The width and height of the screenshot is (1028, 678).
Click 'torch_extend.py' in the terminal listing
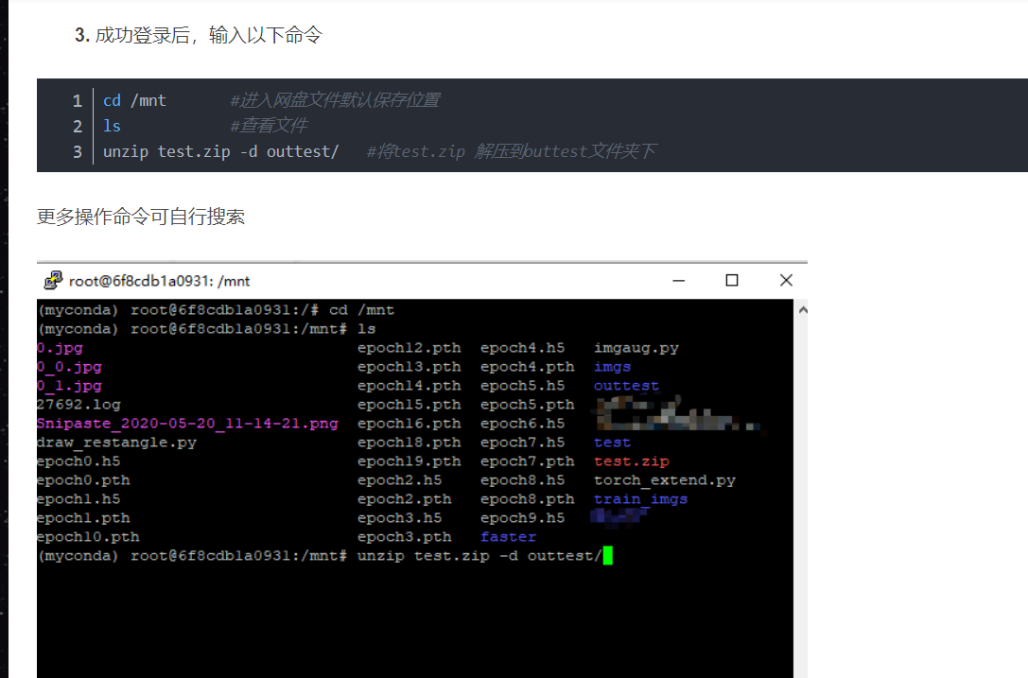(x=664, y=480)
